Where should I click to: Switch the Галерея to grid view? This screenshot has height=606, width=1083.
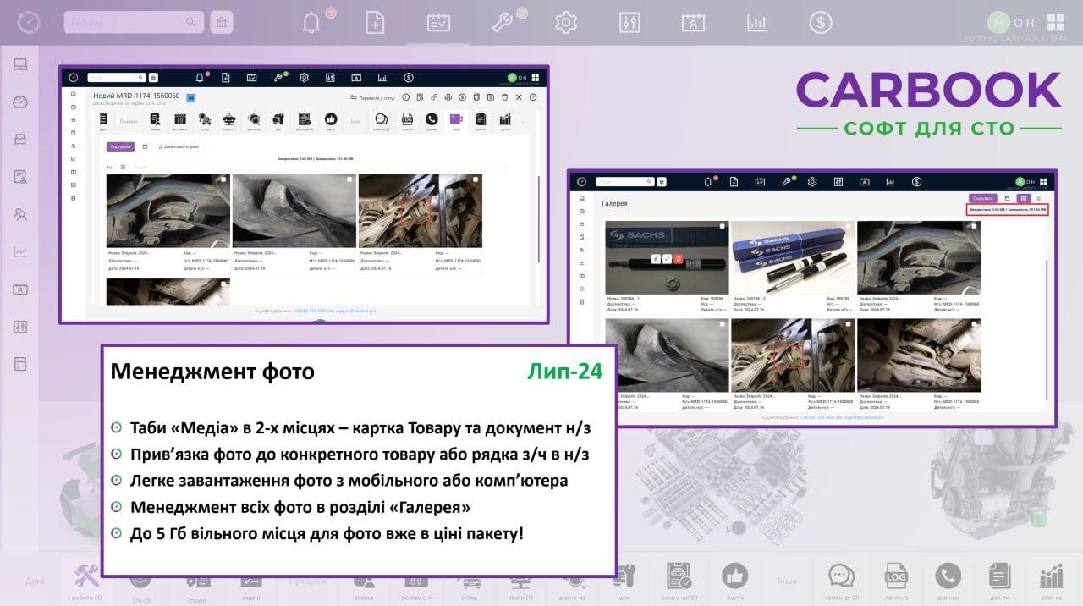click(x=1022, y=198)
